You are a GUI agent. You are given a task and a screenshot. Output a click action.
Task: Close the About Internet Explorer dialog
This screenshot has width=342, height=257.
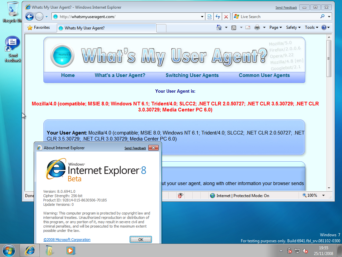pyautogui.click(x=153, y=148)
